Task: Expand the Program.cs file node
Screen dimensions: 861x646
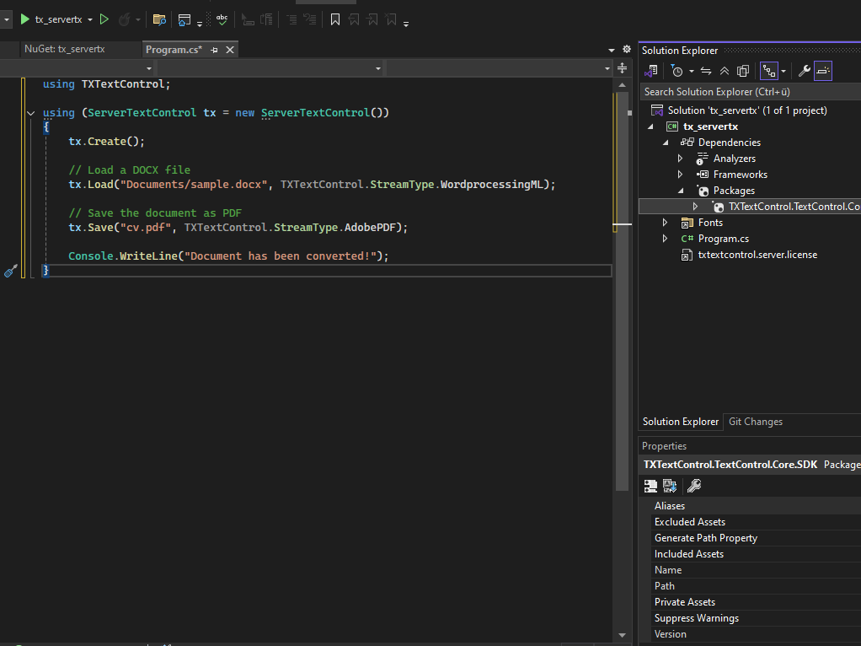Action: [x=665, y=239]
